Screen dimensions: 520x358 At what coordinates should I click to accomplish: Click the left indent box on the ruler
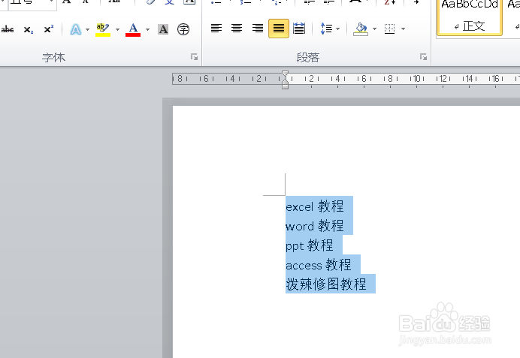(x=286, y=87)
